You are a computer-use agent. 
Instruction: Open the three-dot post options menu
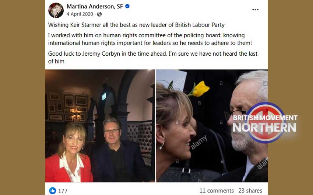coord(255,10)
